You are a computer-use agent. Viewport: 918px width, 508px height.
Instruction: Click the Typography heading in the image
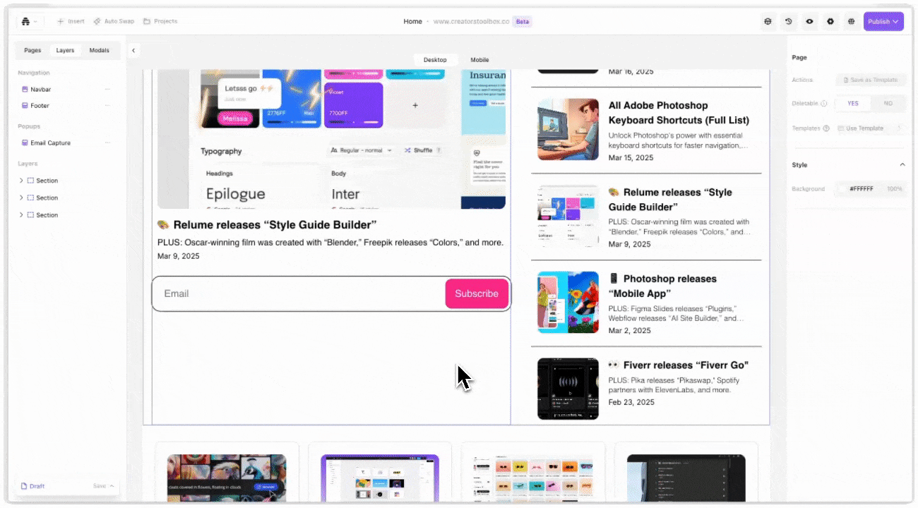click(x=221, y=151)
